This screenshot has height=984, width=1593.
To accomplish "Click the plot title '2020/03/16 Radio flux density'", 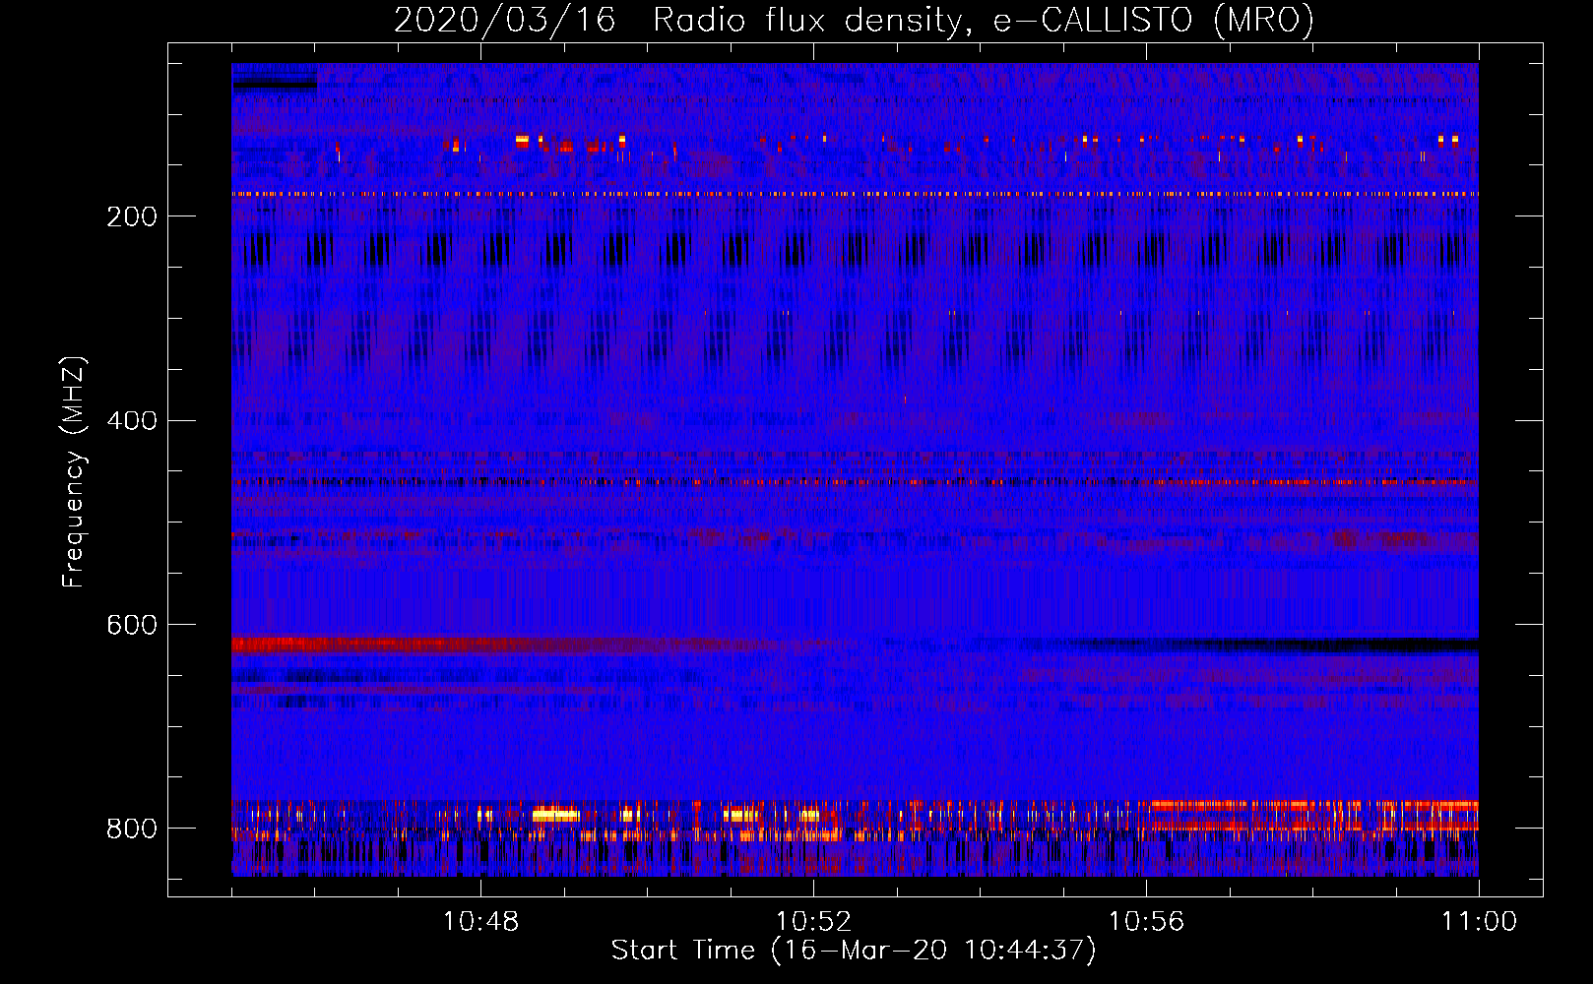I will point(854,21).
